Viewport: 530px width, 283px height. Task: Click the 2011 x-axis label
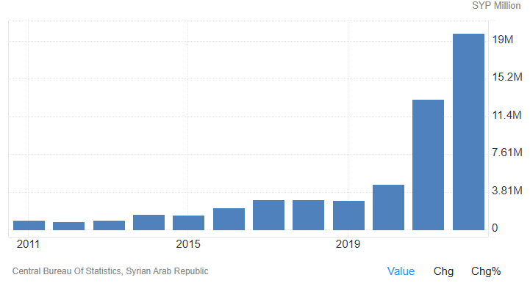click(x=28, y=244)
